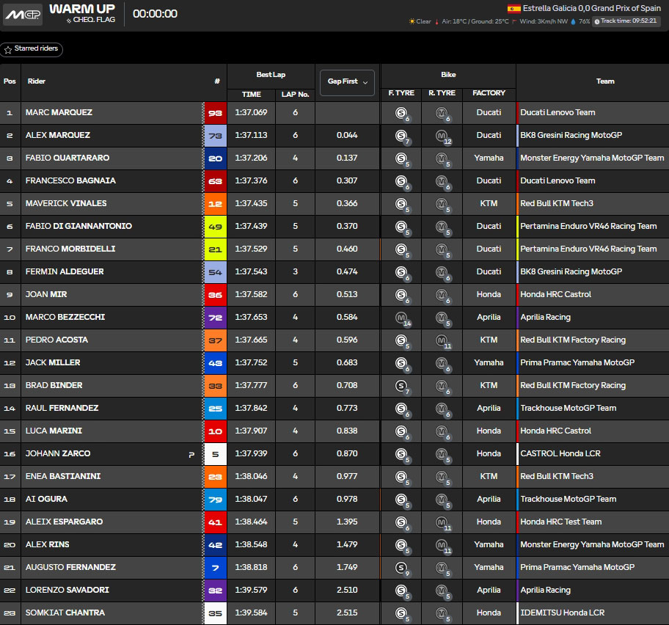Click the yellow number 49 badge

coord(215,227)
